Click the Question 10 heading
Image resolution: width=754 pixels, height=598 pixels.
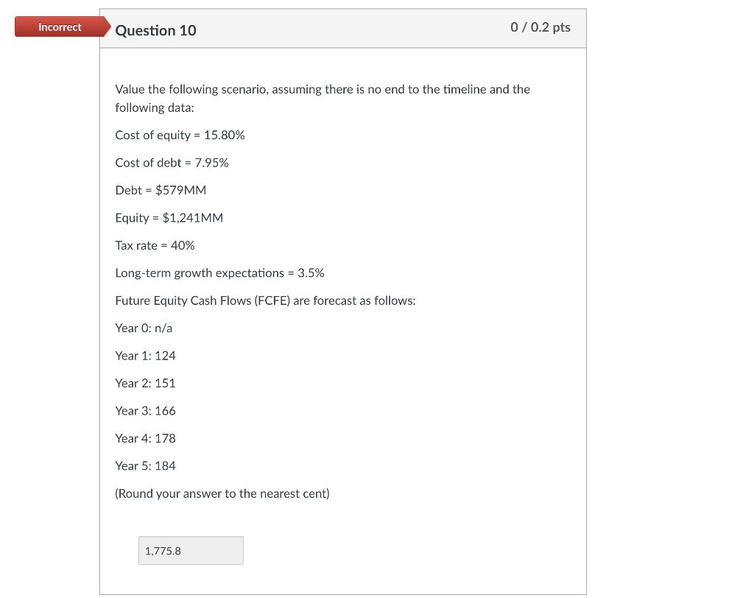coord(155,31)
